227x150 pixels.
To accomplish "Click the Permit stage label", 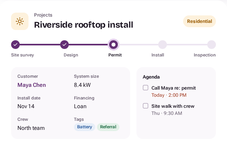I will point(115,55).
